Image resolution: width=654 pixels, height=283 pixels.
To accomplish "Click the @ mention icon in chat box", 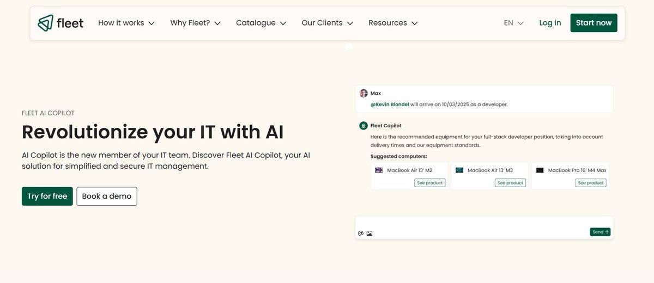I will [x=360, y=233].
